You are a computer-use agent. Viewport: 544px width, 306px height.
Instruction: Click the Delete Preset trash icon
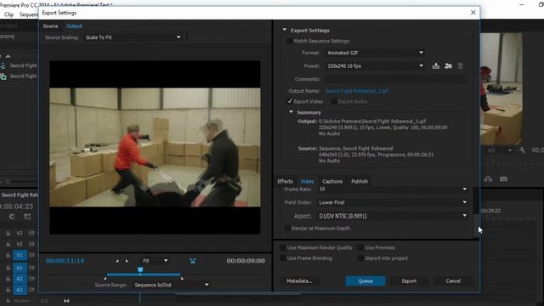[x=461, y=66]
